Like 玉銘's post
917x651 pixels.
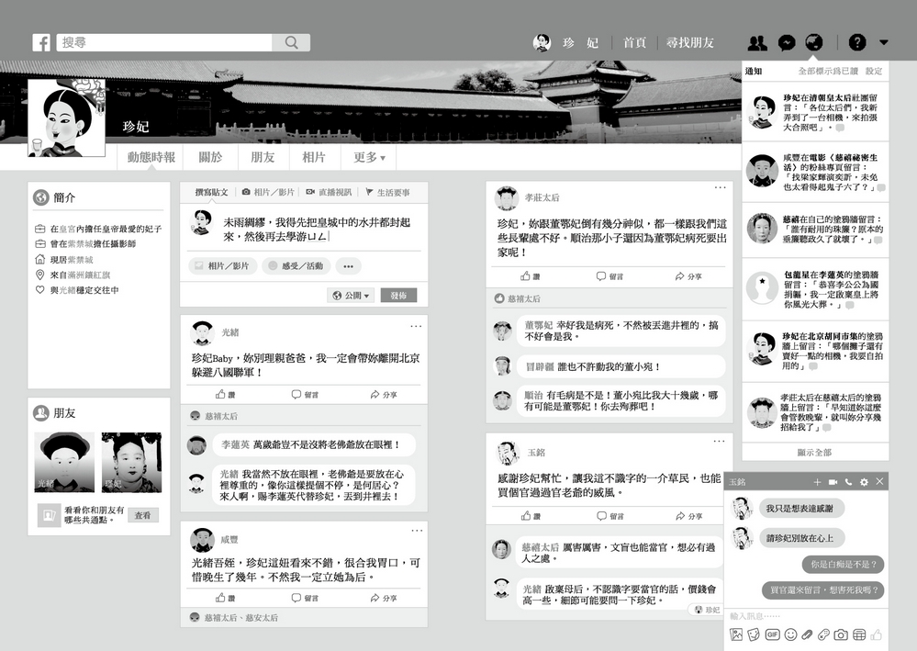pyautogui.click(x=531, y=516)
